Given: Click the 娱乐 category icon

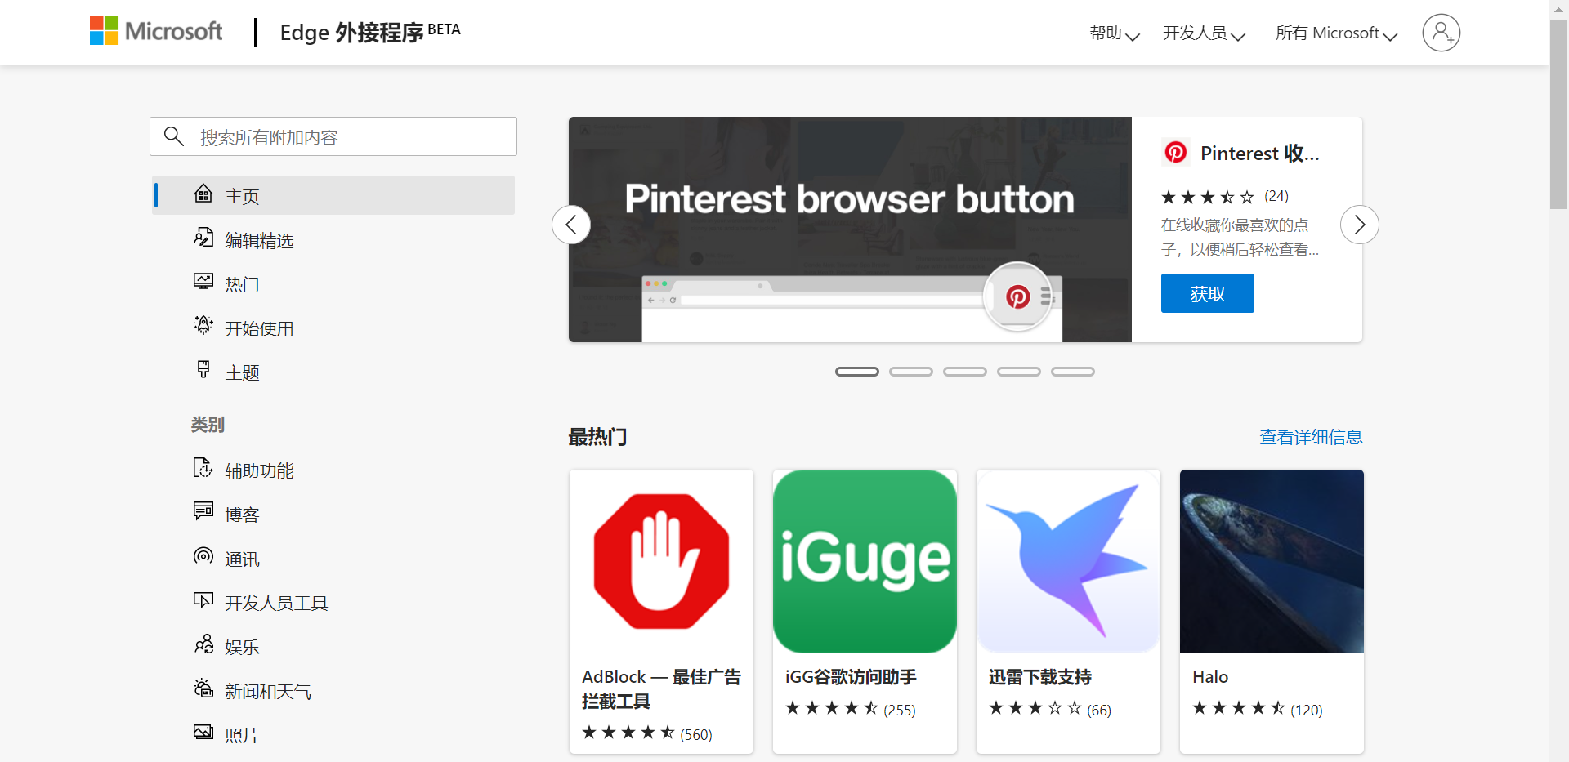Looking at the screenshot, I should [x=203, y=644].
